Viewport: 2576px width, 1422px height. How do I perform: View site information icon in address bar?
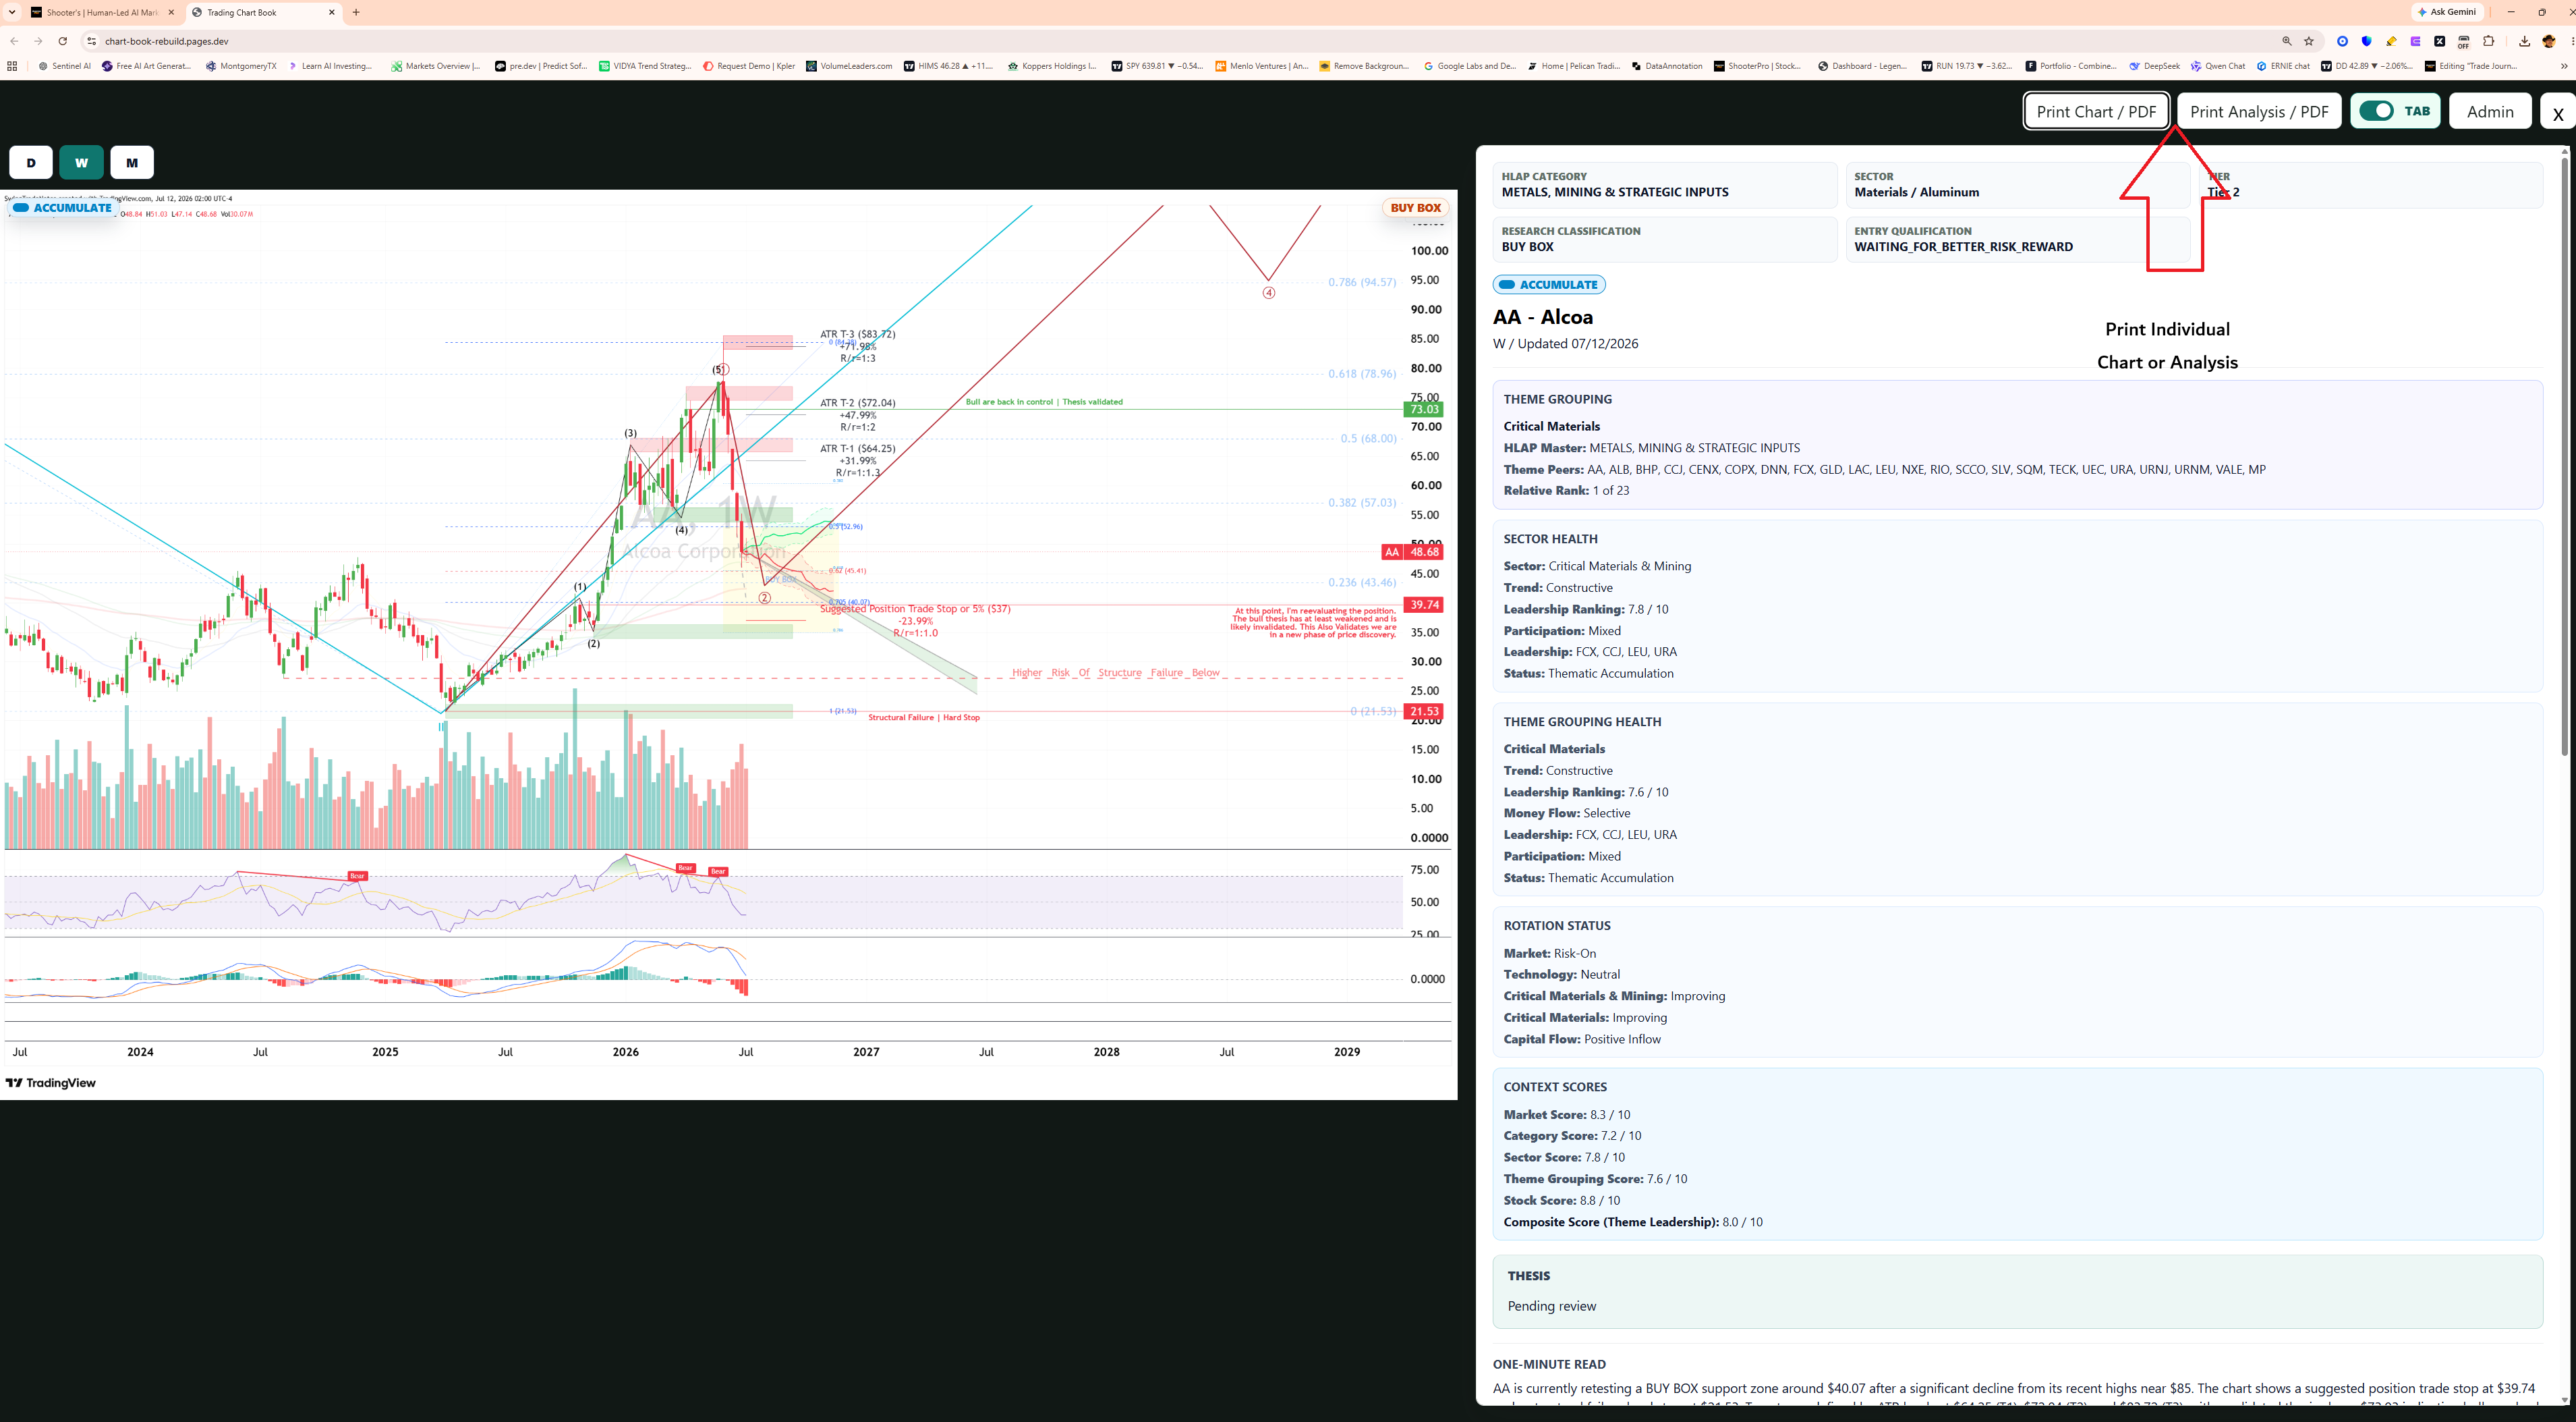[91, 41]
